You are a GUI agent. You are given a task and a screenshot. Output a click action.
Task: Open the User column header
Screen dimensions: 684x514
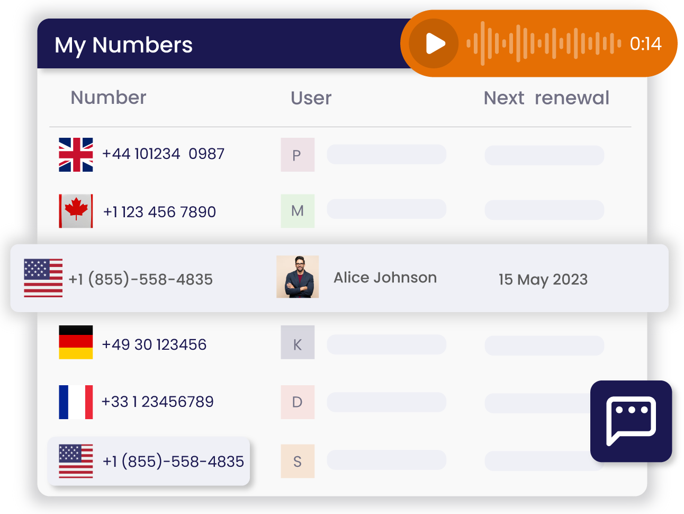(x=311, y=98)
